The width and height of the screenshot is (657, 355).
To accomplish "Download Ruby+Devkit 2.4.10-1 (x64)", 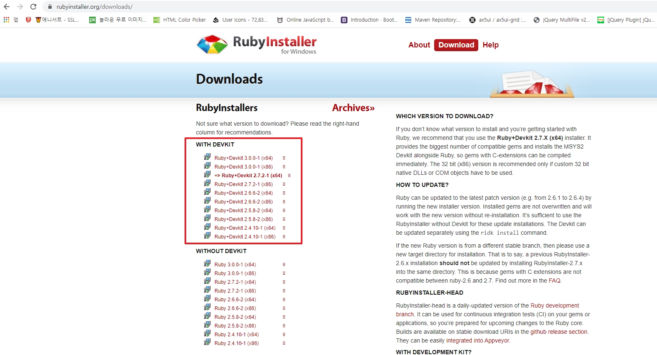I will 245,228.
